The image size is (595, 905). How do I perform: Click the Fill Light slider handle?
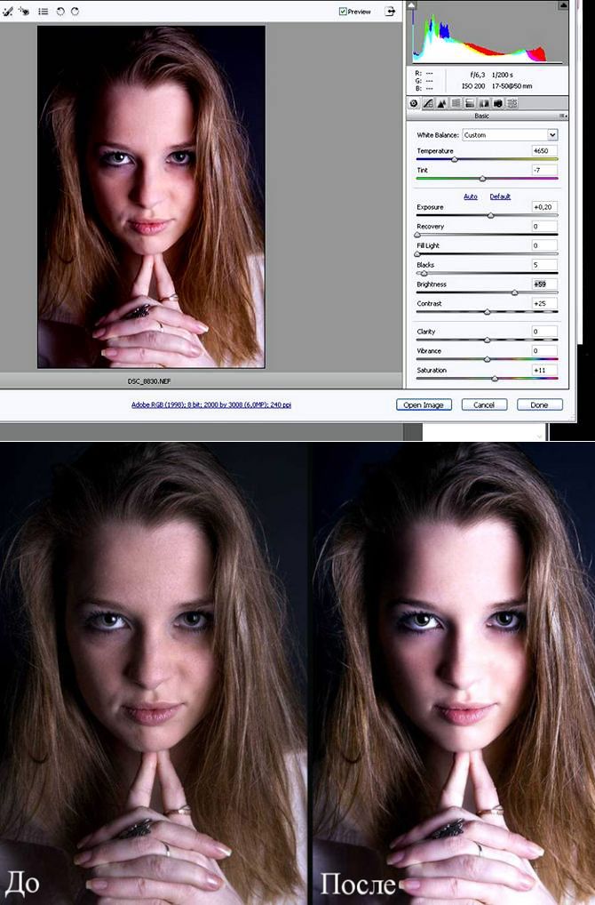click(417, 254)
